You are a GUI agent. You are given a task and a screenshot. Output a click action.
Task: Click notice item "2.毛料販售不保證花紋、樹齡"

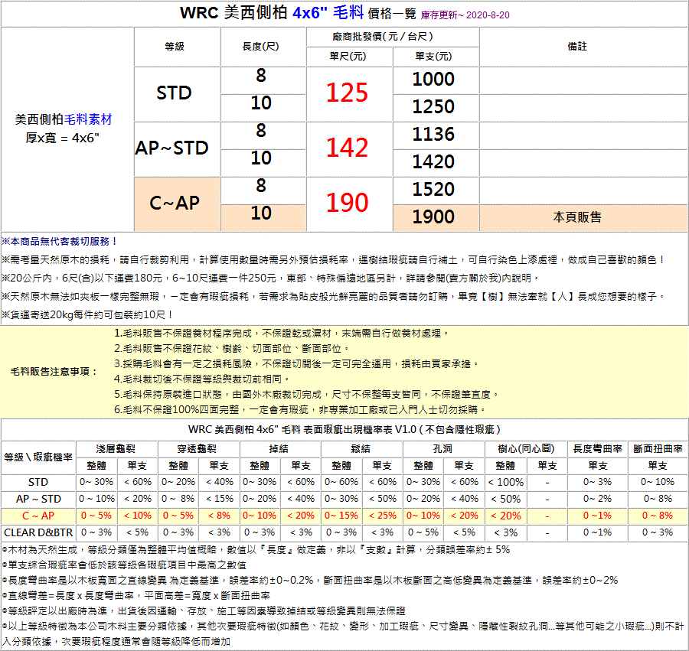[232, 349]
